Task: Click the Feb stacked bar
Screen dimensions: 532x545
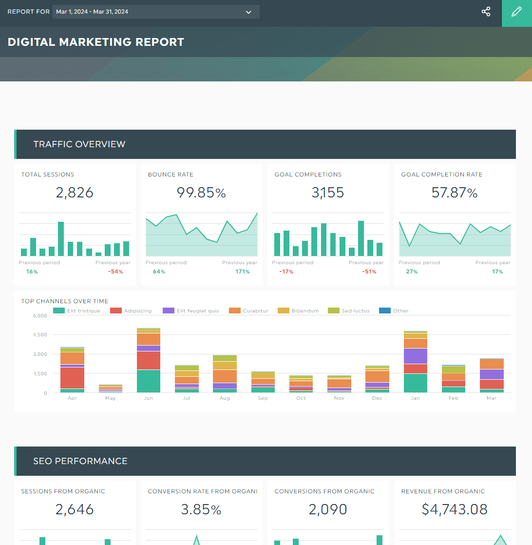Action: point(454,379)
